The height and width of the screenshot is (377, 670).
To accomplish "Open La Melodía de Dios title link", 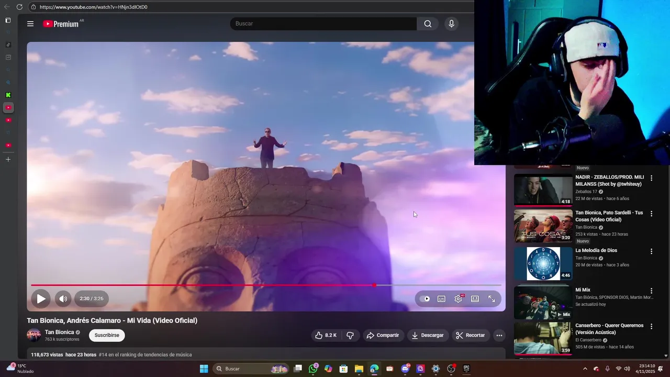I will (596, 250).
